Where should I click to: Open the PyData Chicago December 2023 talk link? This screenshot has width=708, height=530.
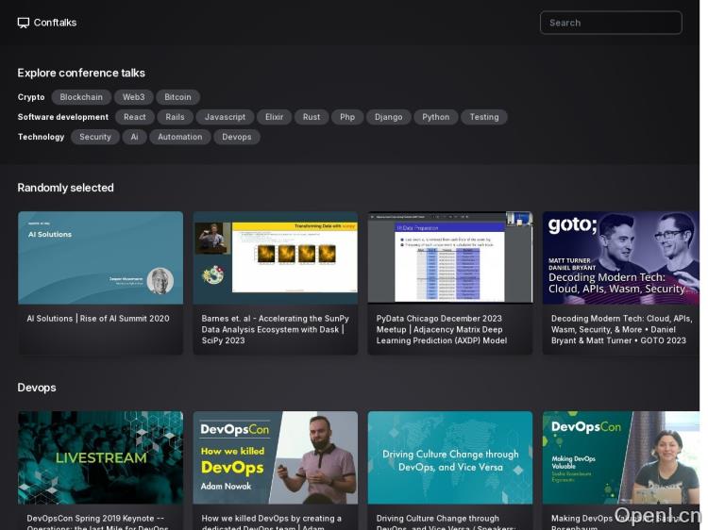click(441, 329)
